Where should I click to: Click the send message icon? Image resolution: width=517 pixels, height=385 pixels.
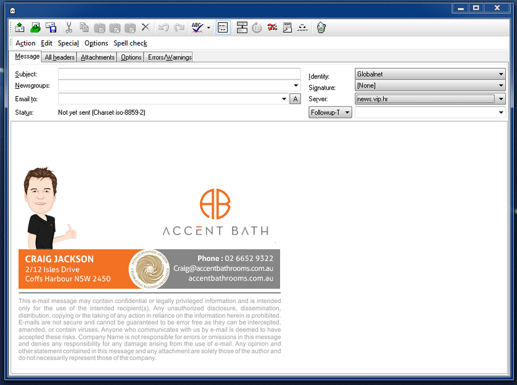[x=20, y=28]
